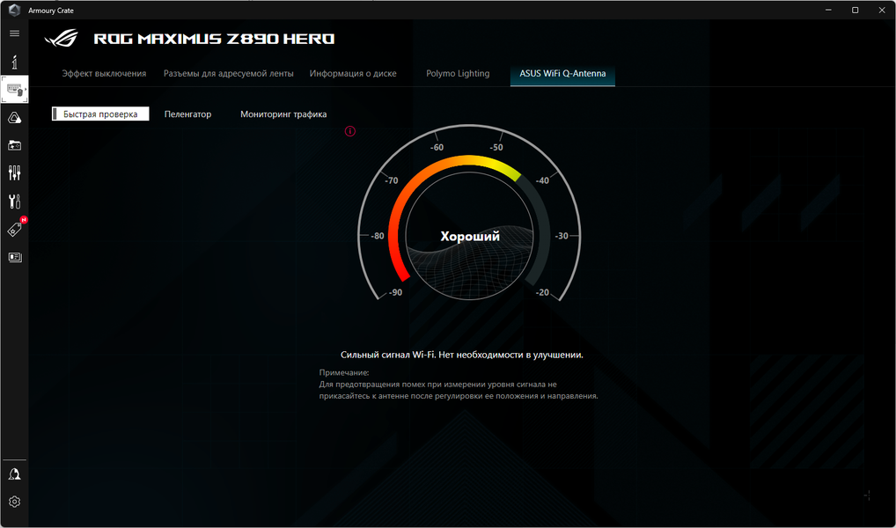
Task: Open the Game Library folder icon
Action: click(14, 146)
